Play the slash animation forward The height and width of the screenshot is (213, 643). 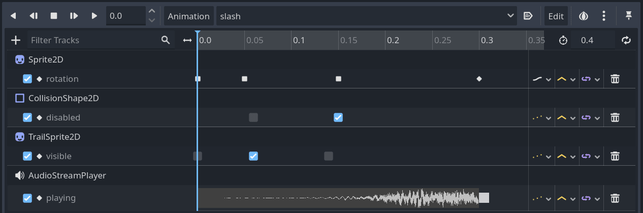[x=94, y=16]
